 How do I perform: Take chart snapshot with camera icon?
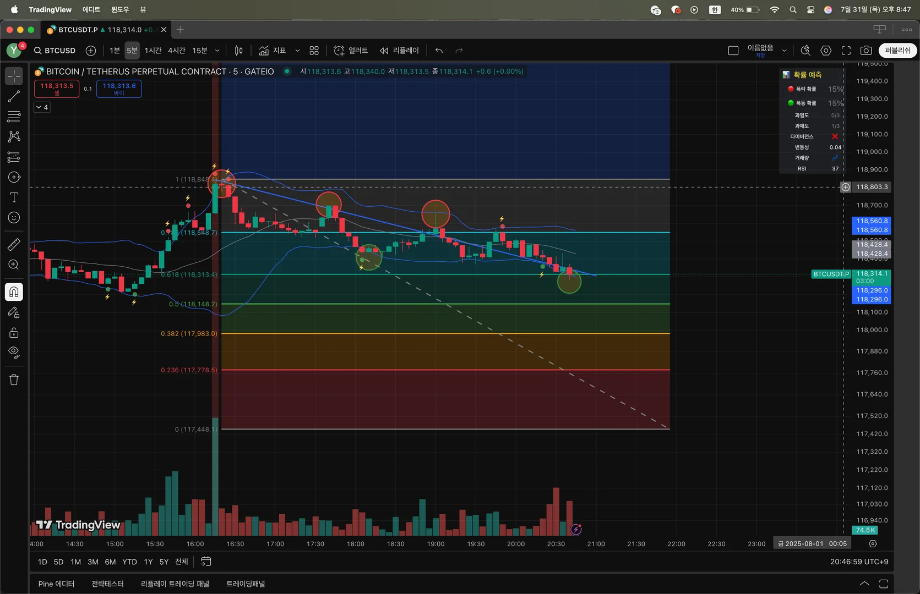(x=866, y=51)
